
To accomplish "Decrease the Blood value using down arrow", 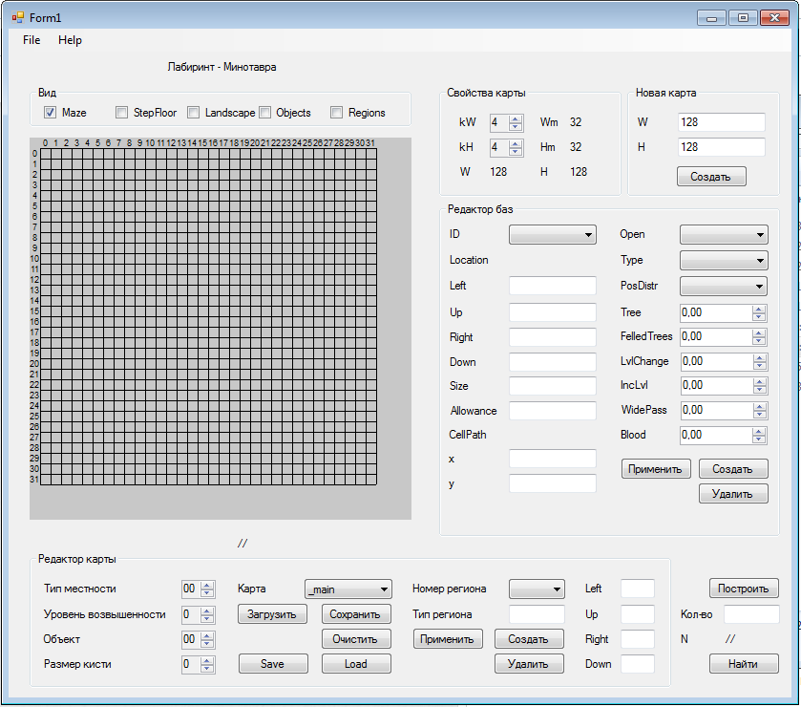I will click(759, 439).
